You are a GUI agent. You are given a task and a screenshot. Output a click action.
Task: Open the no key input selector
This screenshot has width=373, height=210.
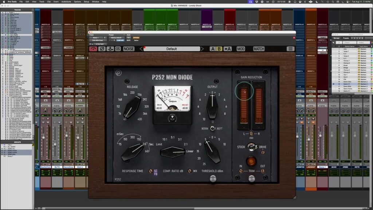tap(99, 44)
